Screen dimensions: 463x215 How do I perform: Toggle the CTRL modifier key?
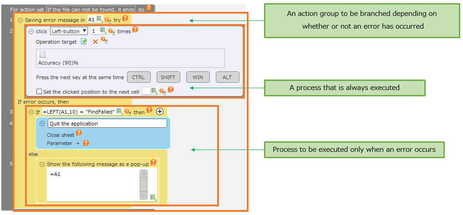(138, 77)
